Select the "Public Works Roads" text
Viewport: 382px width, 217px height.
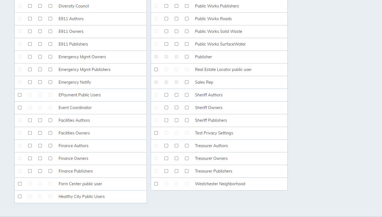(213, 19)
